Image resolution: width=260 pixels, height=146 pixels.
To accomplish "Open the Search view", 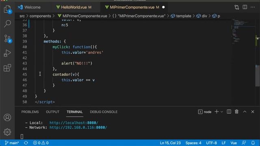I will [7, 24].
